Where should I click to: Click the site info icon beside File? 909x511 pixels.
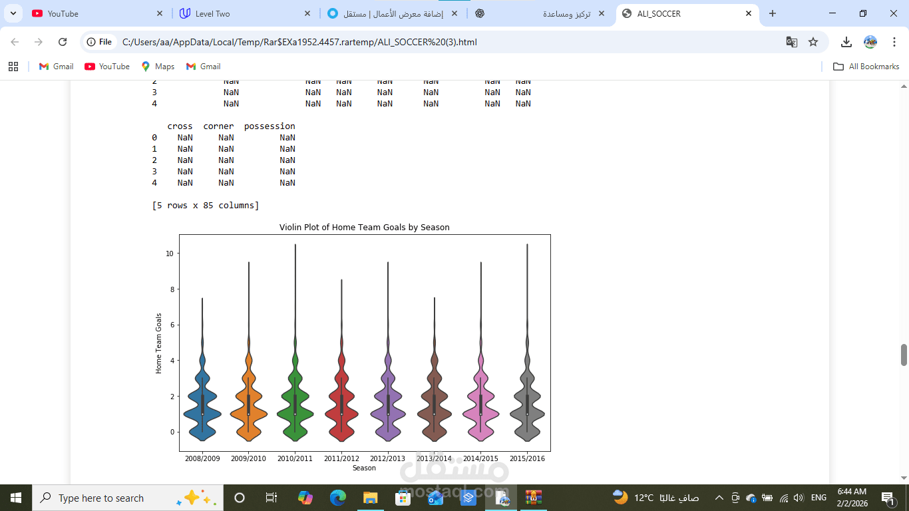90,41
